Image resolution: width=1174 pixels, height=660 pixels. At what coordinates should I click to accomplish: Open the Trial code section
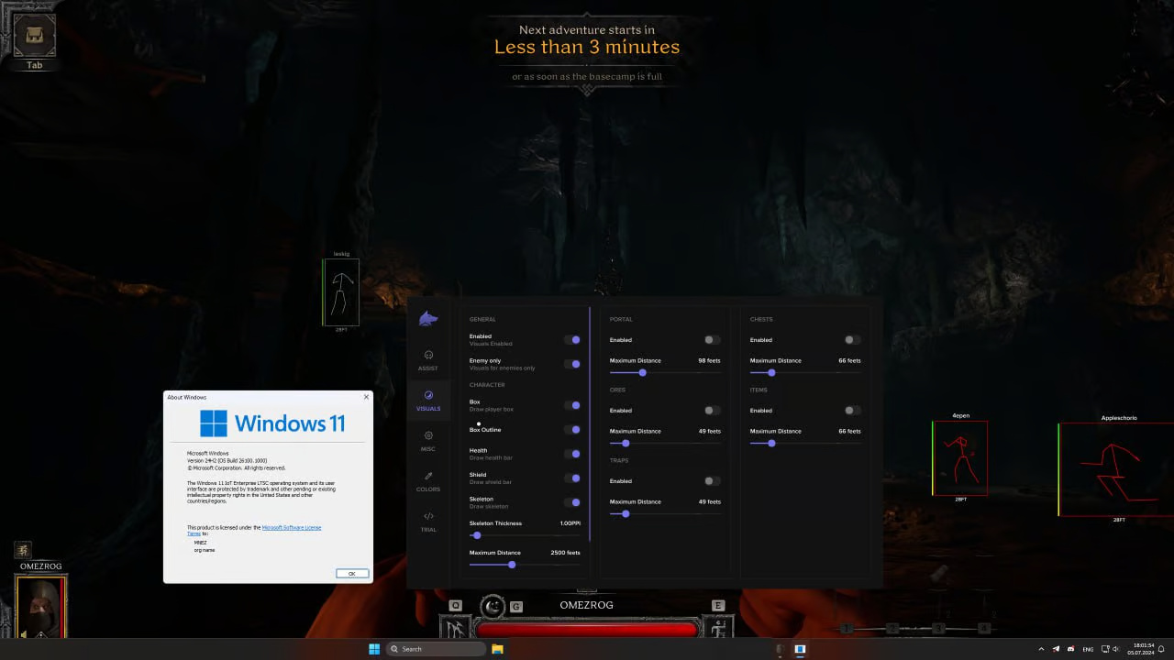point(428,521)
